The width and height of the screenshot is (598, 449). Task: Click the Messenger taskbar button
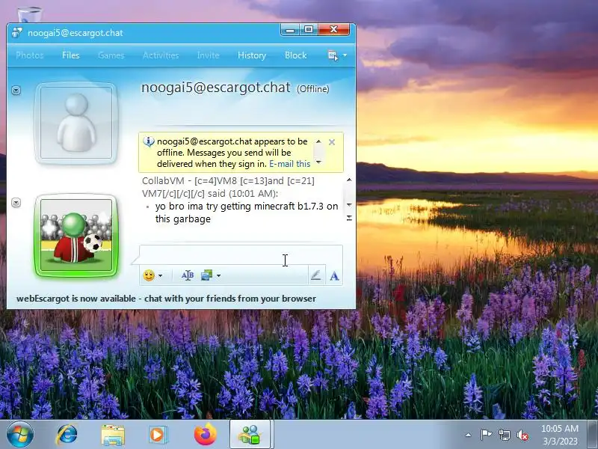coord(250,435)
